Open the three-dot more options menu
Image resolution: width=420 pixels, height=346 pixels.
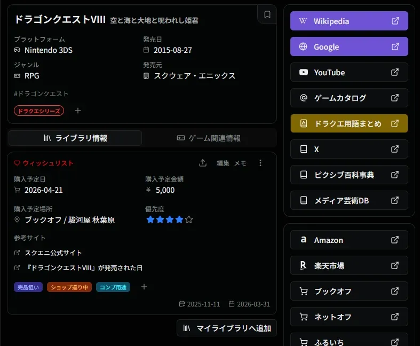tap(260, 163)
